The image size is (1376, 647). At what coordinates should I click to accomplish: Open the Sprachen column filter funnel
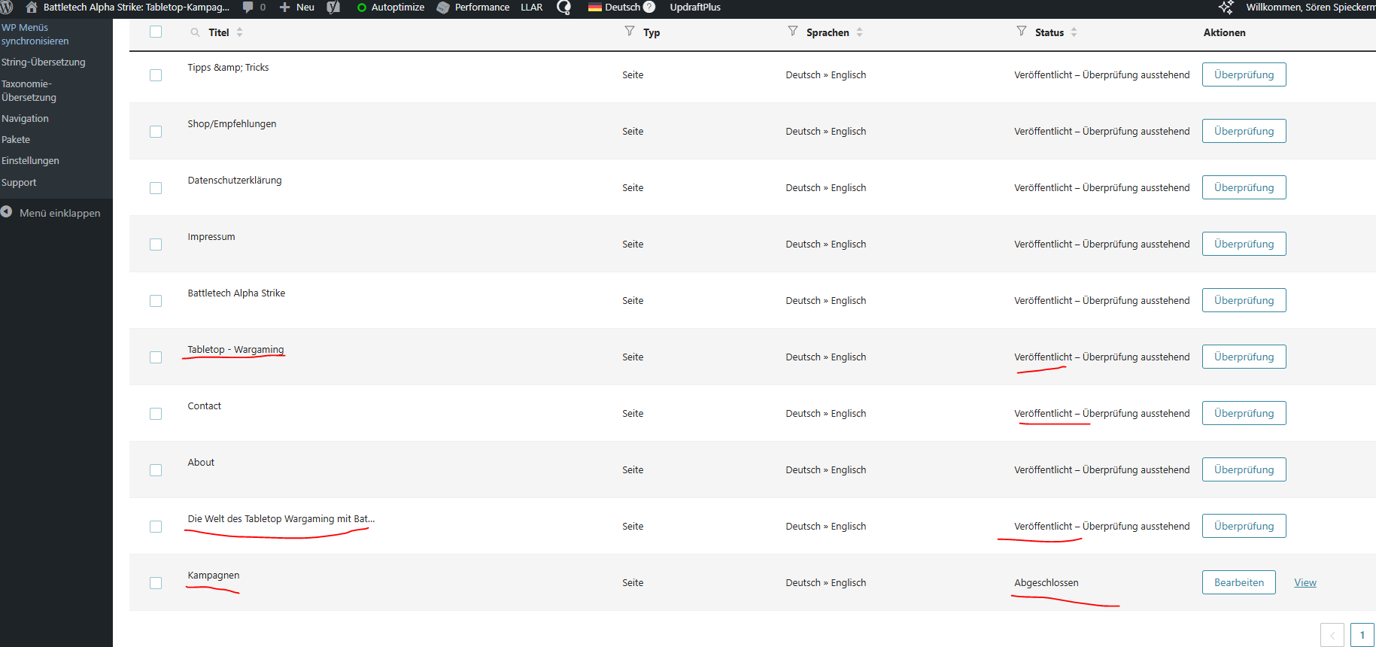[793, 31]
